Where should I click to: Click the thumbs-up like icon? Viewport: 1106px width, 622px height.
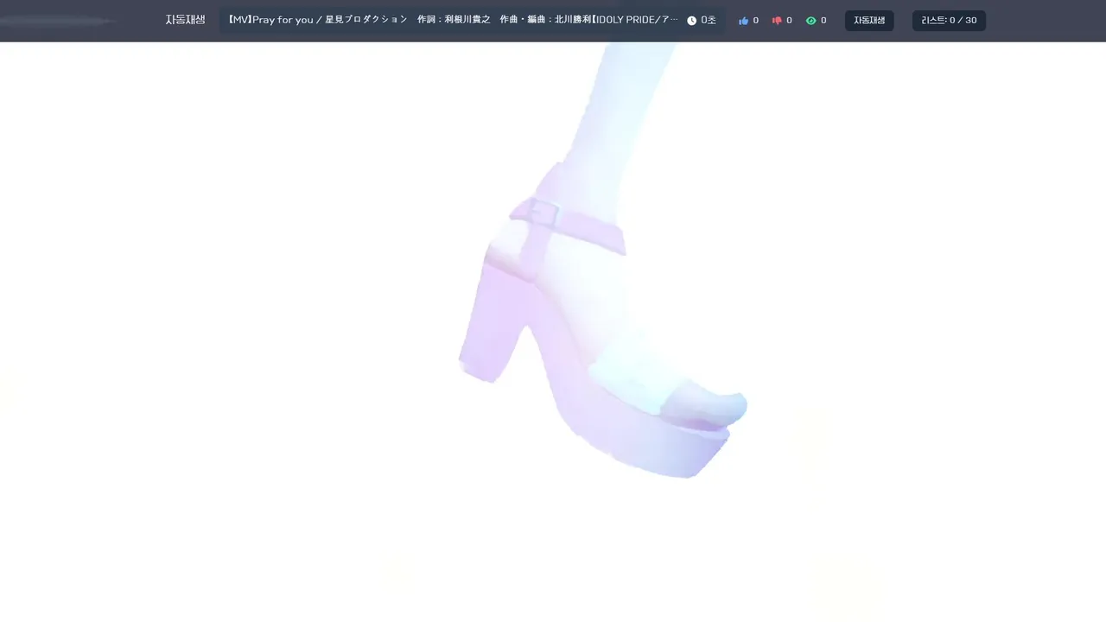[743, 21]
